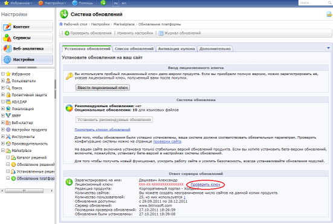Open the Настройки menu in top bar

pyautogui.click(x=52, y=3)
